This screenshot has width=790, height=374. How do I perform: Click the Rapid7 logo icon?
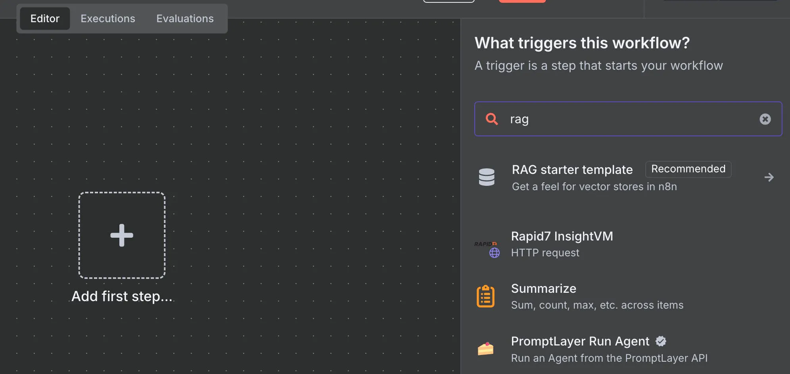pos(485,244)
